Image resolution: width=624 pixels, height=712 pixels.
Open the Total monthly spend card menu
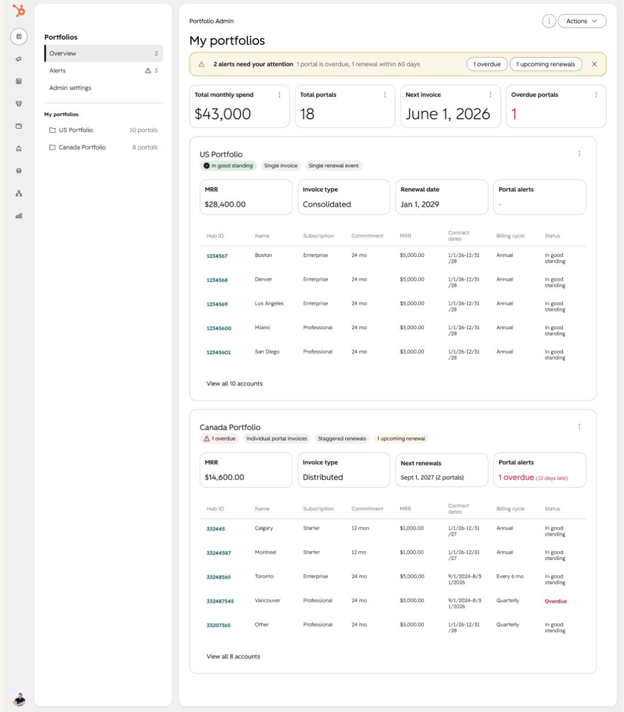click(279, 94)
